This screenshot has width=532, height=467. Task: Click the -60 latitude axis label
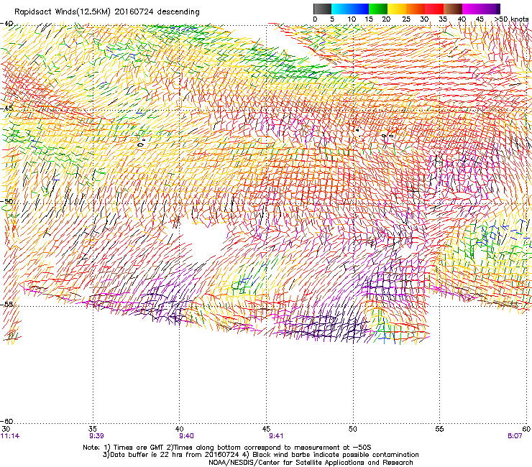[6, 422]
